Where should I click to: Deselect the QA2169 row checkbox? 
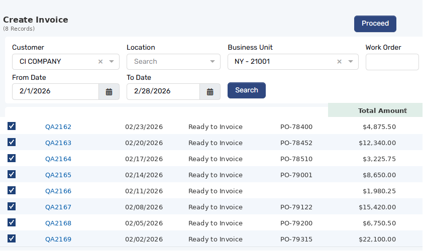[x=12, y=238]
